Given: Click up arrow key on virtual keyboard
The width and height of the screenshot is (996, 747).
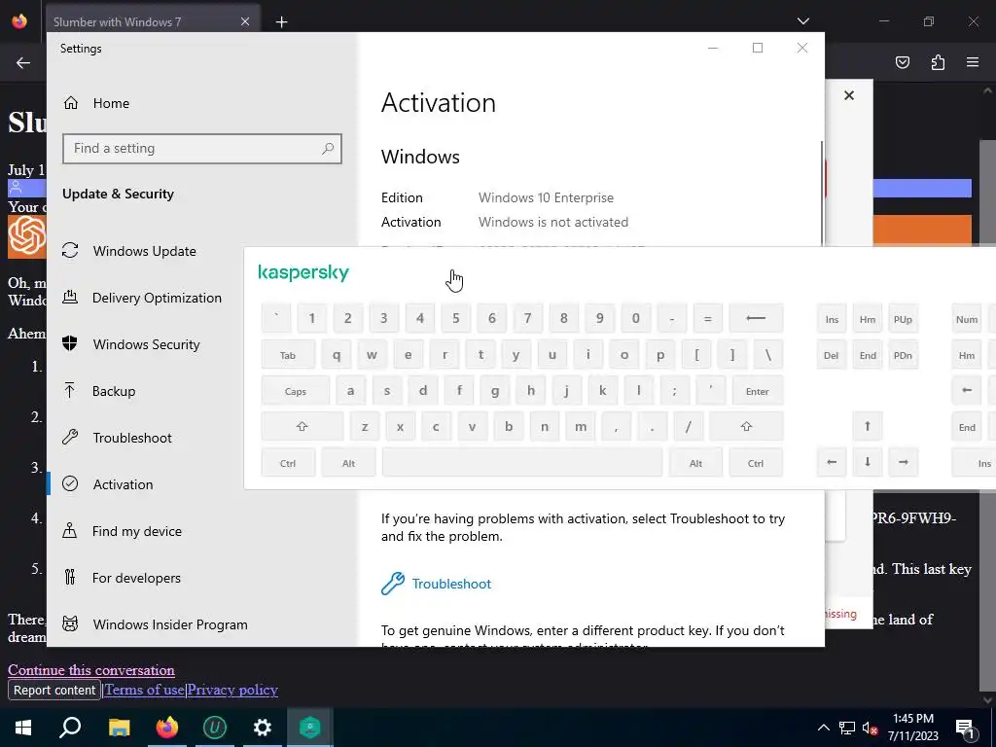Looking at the screenshot, I should [867, 427].
